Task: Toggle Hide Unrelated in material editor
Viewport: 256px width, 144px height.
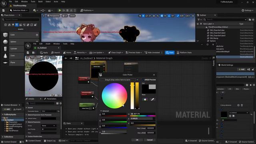Action: [152, 52]
